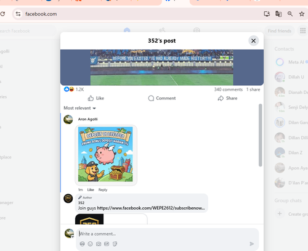Open Meta AI in Contacts
Image resolution: width=308 pixels, height=251 pixels.
(x=291, y=62)
